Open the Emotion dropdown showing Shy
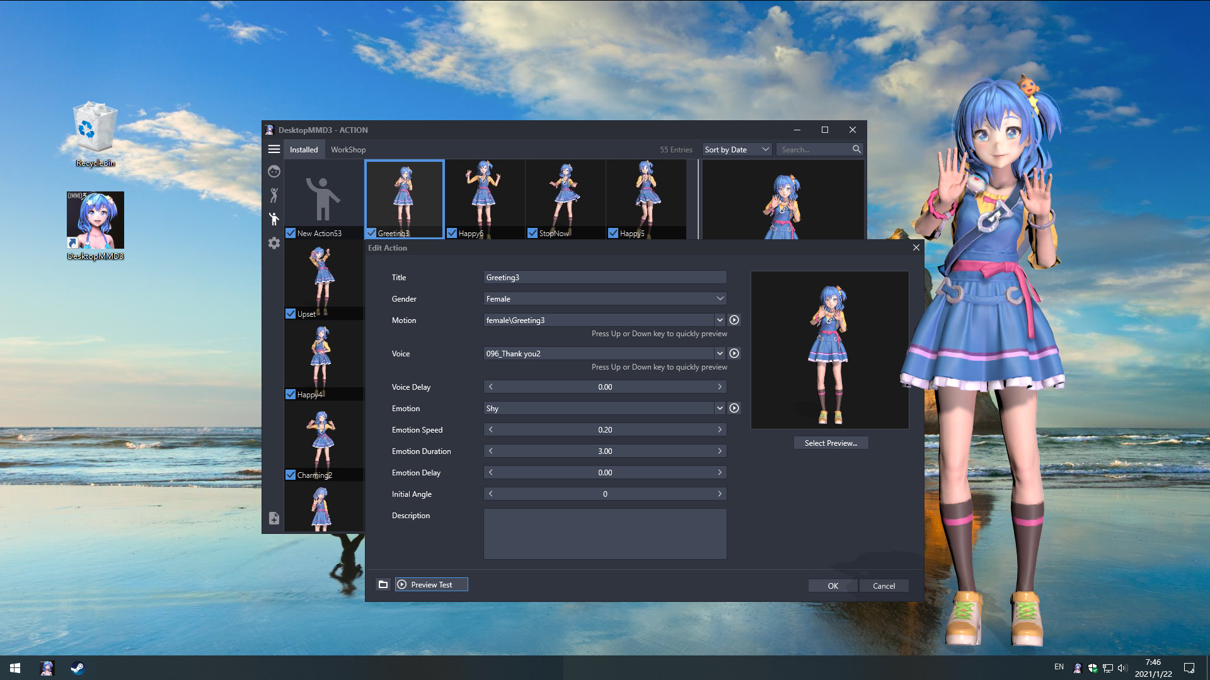The width and height of the screenshot is (1210, 680). click(720, 408)
